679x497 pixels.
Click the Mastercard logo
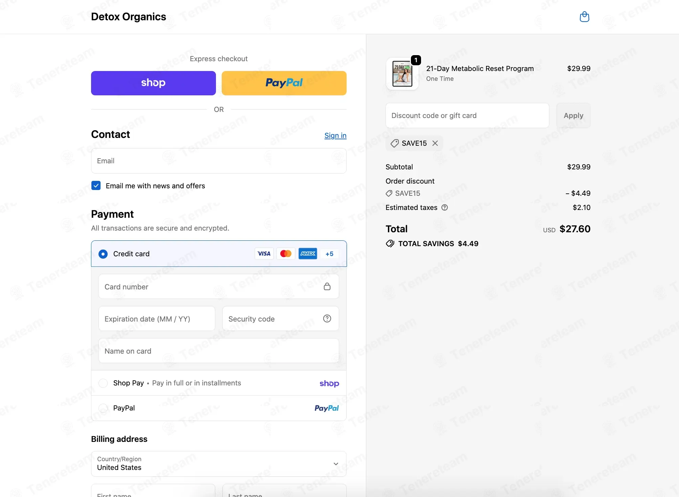(x=286, y=254)
